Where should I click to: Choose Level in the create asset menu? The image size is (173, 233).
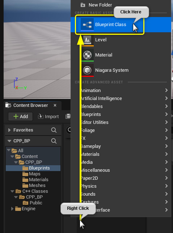click(121, 40)
